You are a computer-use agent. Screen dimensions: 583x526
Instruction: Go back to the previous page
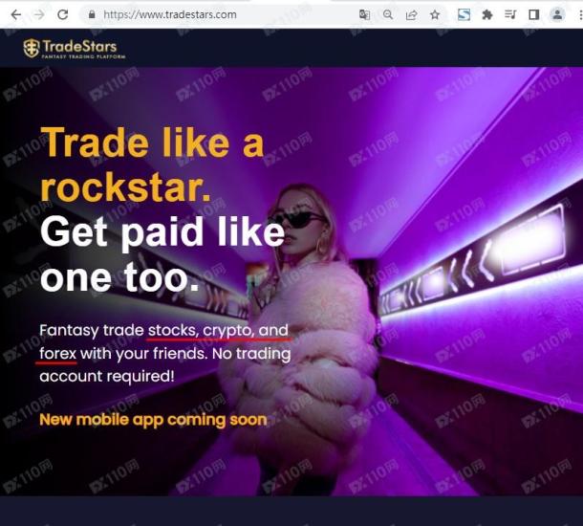[x=16, y=15]
